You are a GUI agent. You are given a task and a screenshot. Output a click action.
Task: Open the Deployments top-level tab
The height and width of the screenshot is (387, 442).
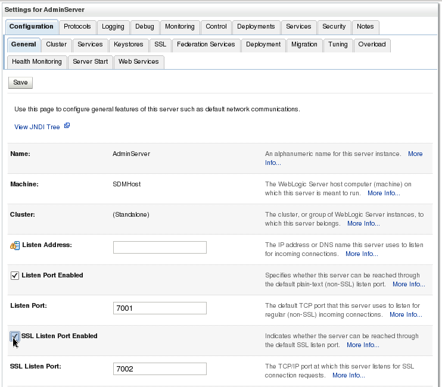pyautogui.click(x=256, y=27)
